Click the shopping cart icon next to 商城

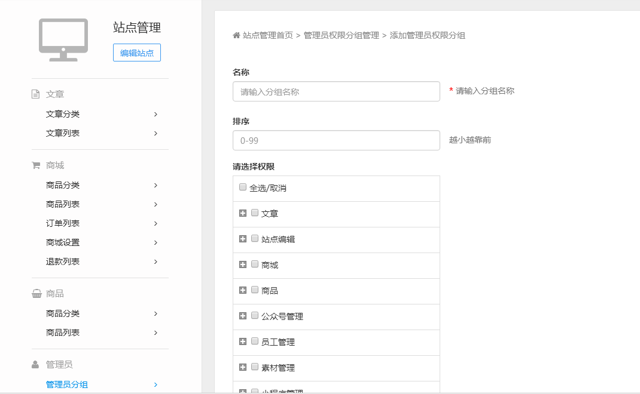click(x=35, y=165)
